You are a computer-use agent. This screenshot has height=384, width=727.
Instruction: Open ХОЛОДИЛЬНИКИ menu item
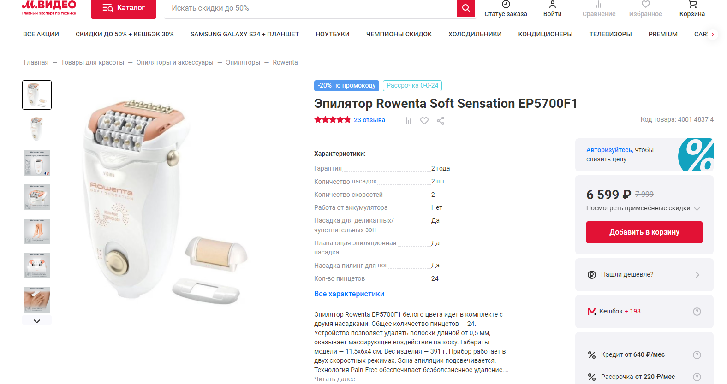475,34
